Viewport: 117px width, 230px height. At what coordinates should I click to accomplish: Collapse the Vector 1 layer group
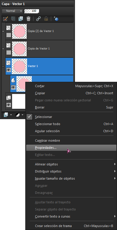3,66
